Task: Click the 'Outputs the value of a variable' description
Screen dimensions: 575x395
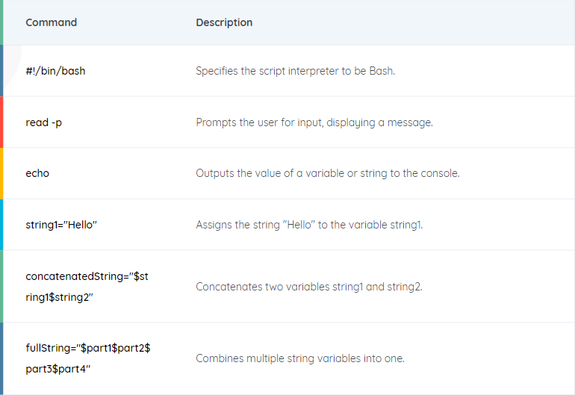Action: (x=328, y=173)
